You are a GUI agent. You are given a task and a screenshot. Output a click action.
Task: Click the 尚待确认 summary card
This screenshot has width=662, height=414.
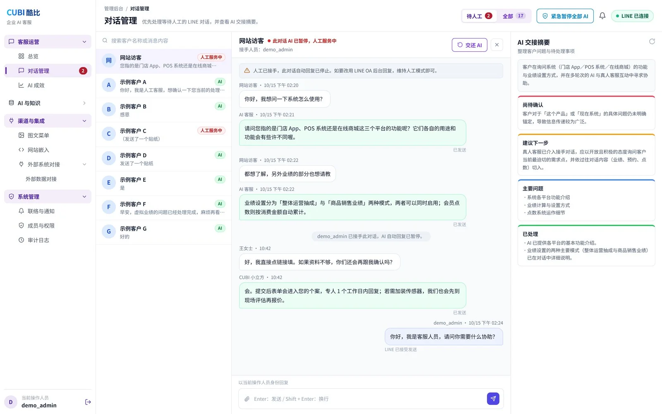tap(586, 113)
